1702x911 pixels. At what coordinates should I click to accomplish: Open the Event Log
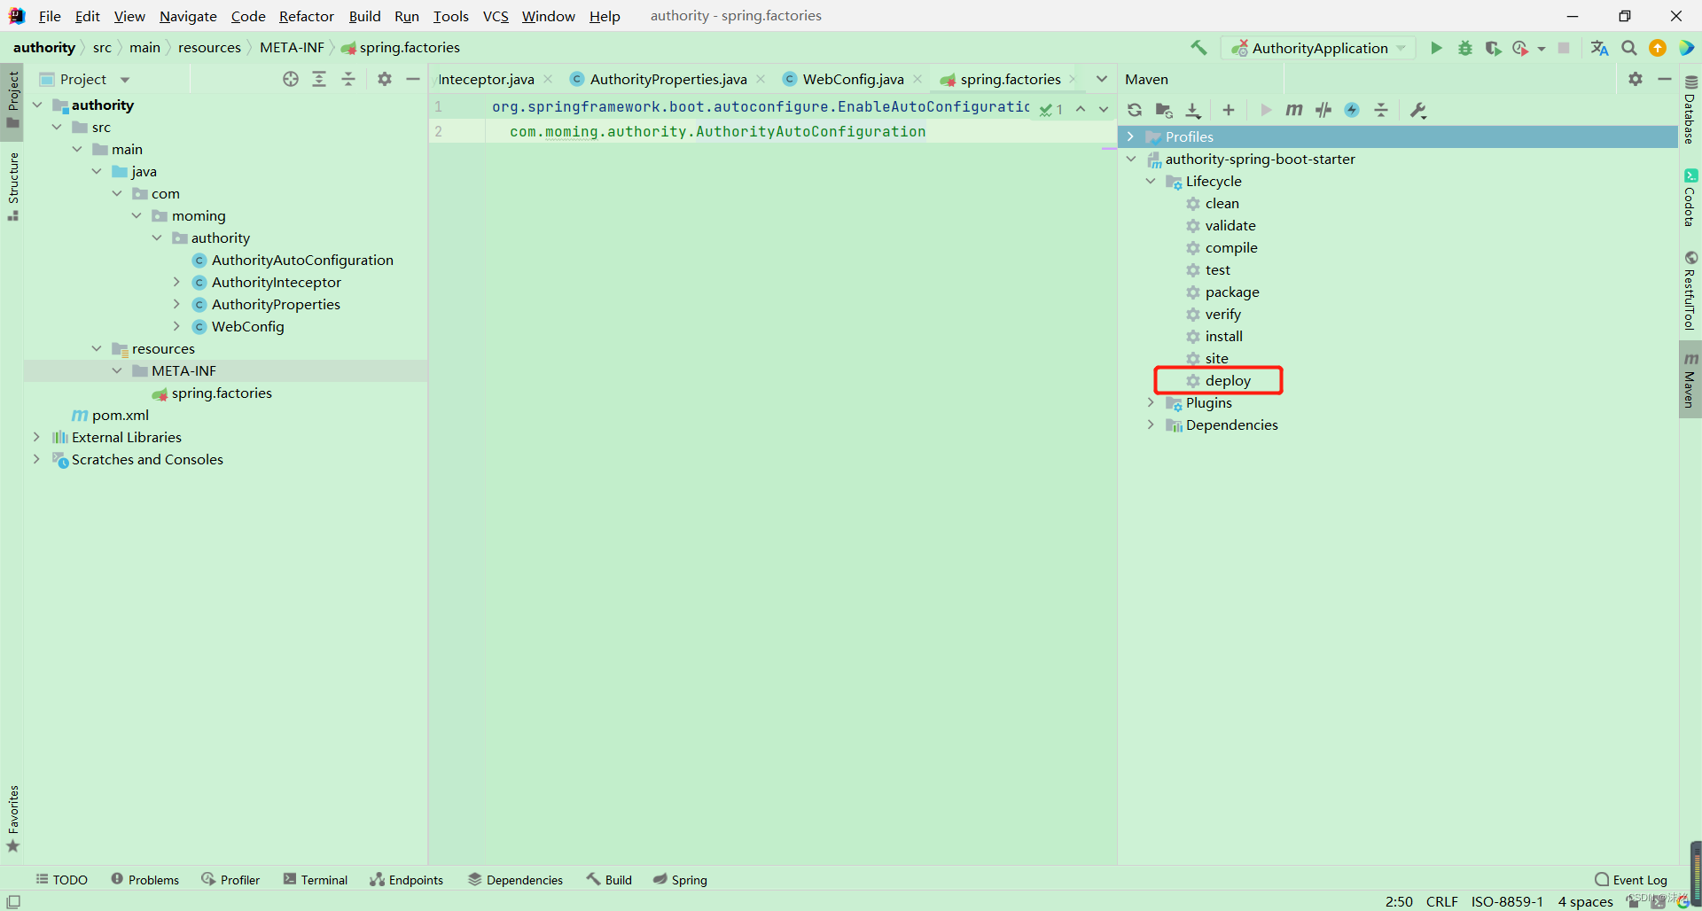(1639, 879)
